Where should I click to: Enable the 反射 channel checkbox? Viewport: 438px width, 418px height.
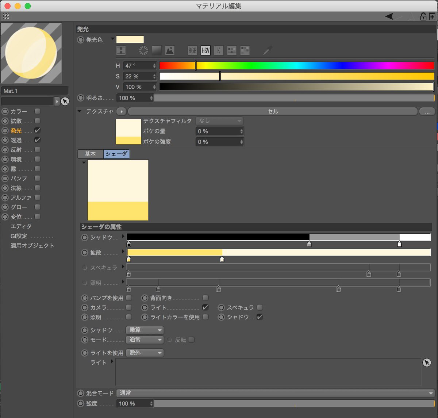tap(37, 150)
